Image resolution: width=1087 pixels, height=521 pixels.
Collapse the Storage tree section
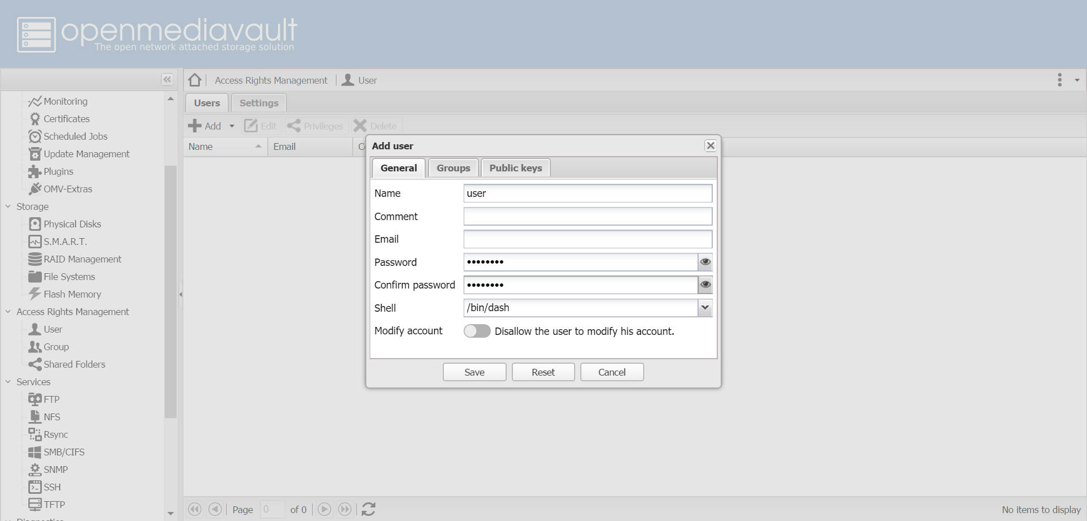point(8,206)
